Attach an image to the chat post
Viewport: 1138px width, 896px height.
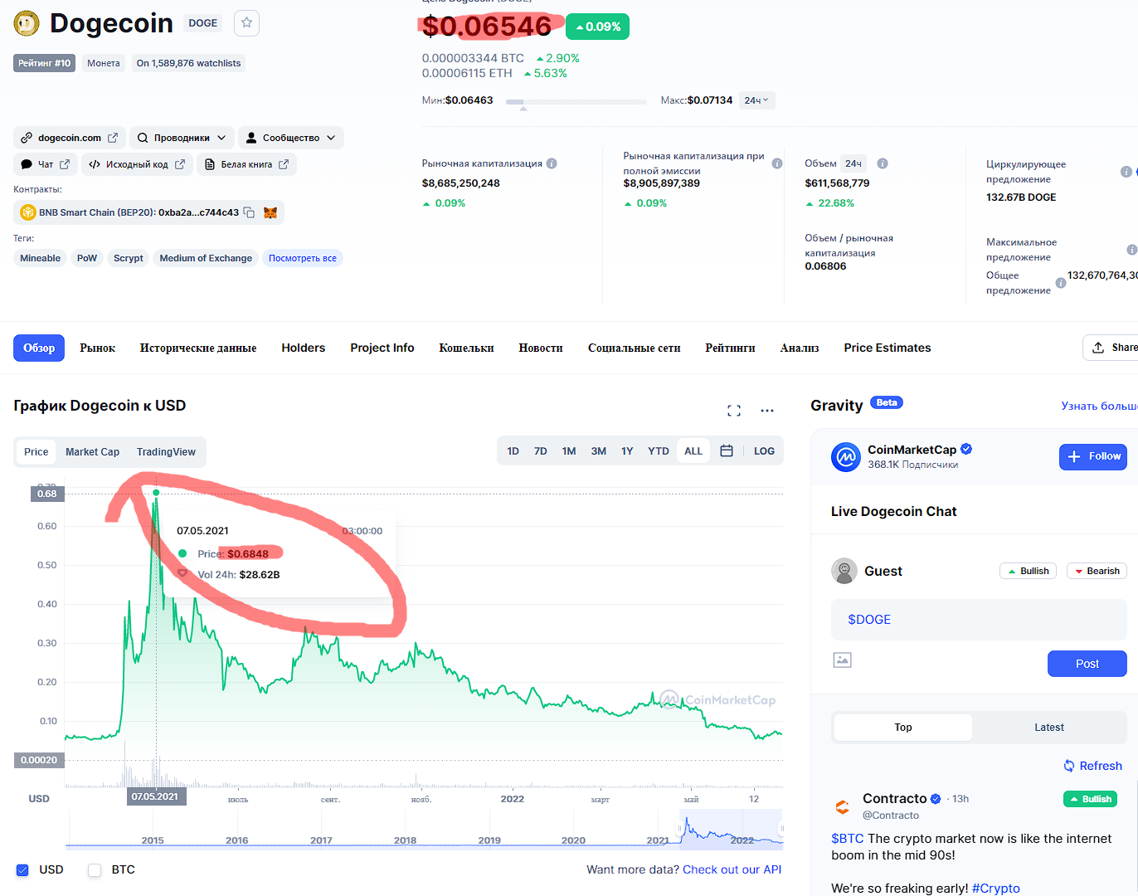(843, 660)
